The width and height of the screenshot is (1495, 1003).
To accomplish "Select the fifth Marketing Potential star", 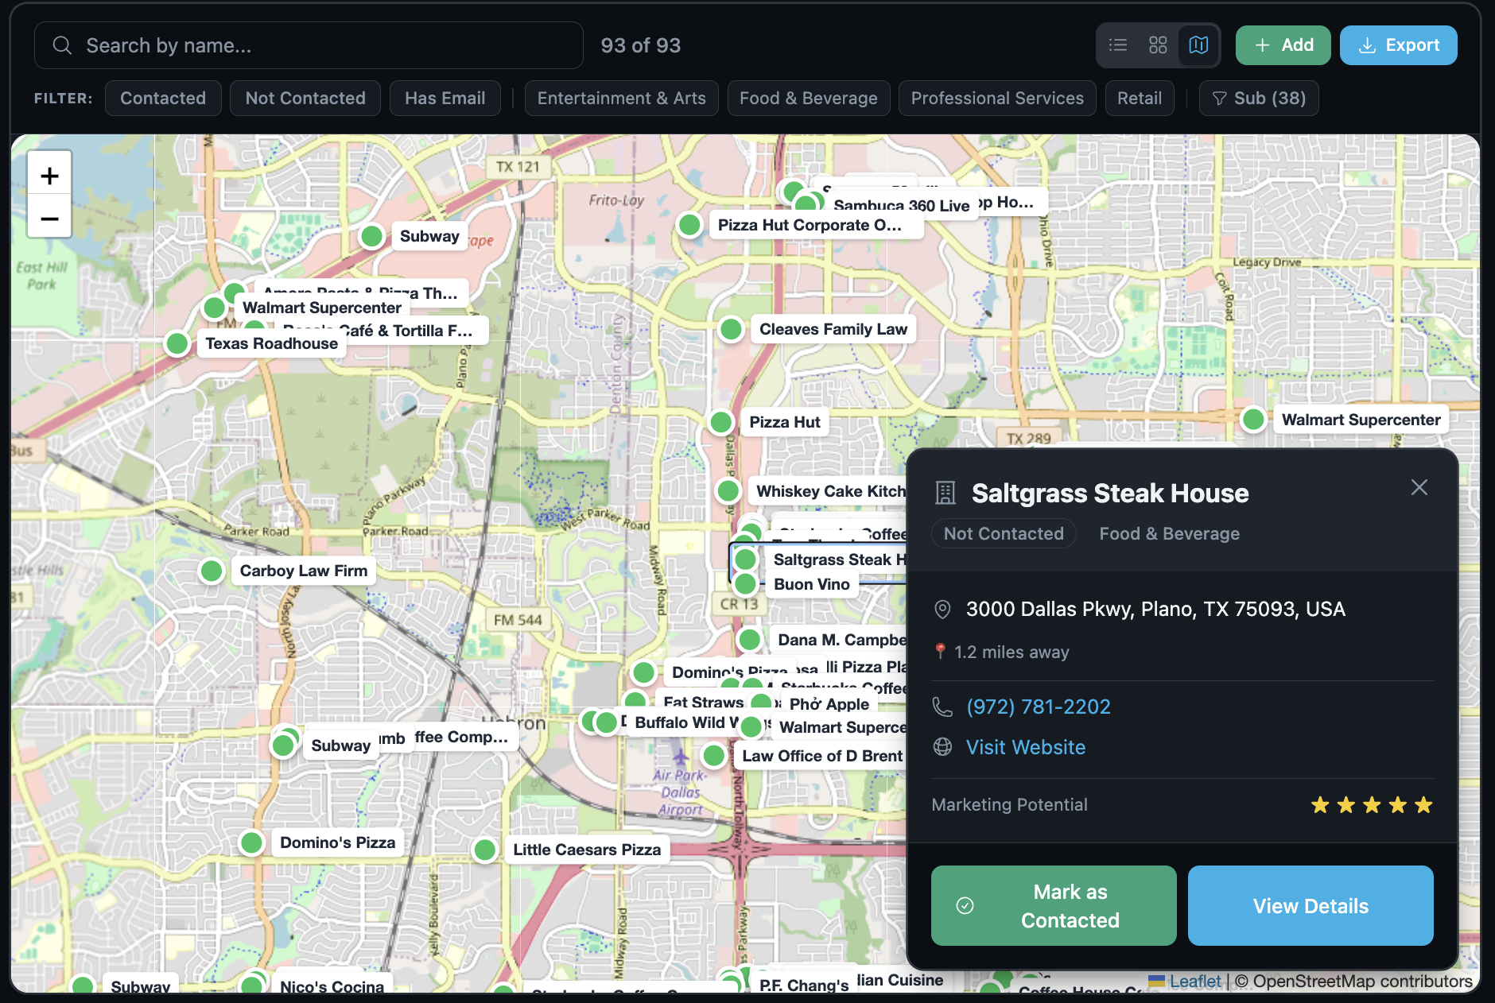I will tap(1424, 805).
